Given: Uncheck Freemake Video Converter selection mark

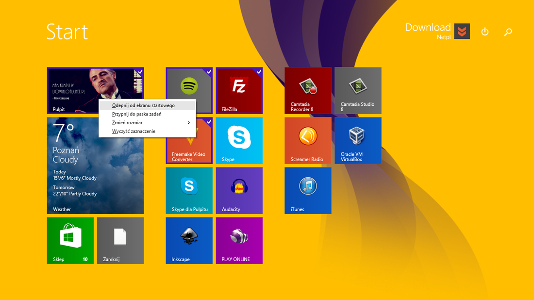Looking at the screenshot, I should click(x=209, y=122).
